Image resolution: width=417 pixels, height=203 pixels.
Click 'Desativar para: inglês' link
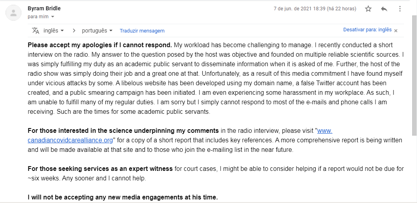(367, 30)
